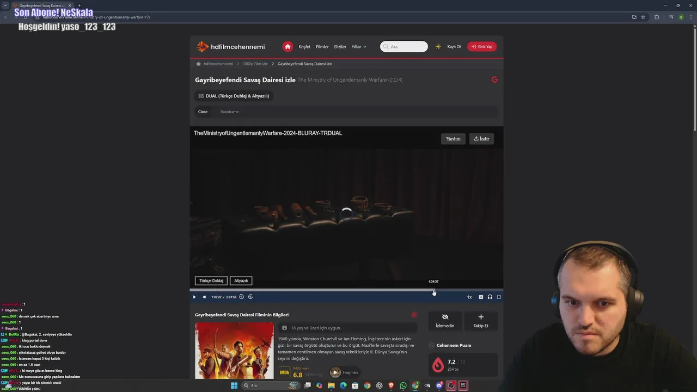The width and height of the screenshot is (697, 392).
Task: Bookmark page with star icon in address bar
Action: (x=643, y=17)
